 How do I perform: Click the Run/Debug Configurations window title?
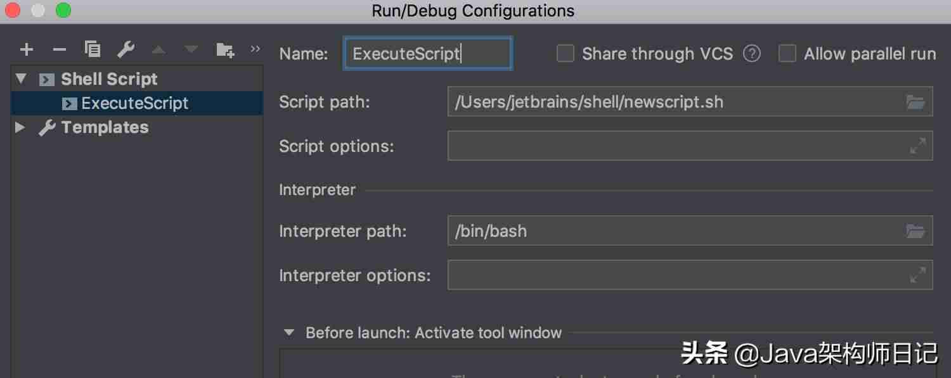click(473, 11)
